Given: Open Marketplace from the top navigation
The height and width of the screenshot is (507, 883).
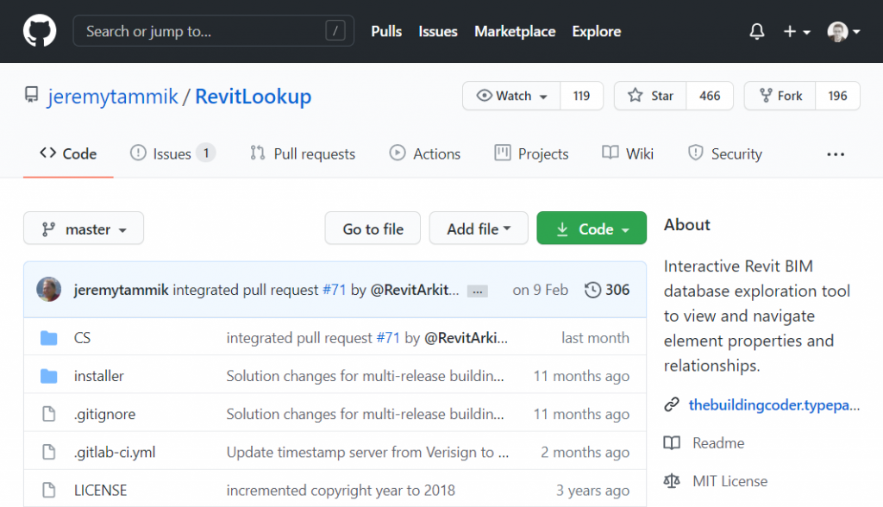Looking at the screenshot, I should (514, 31).
